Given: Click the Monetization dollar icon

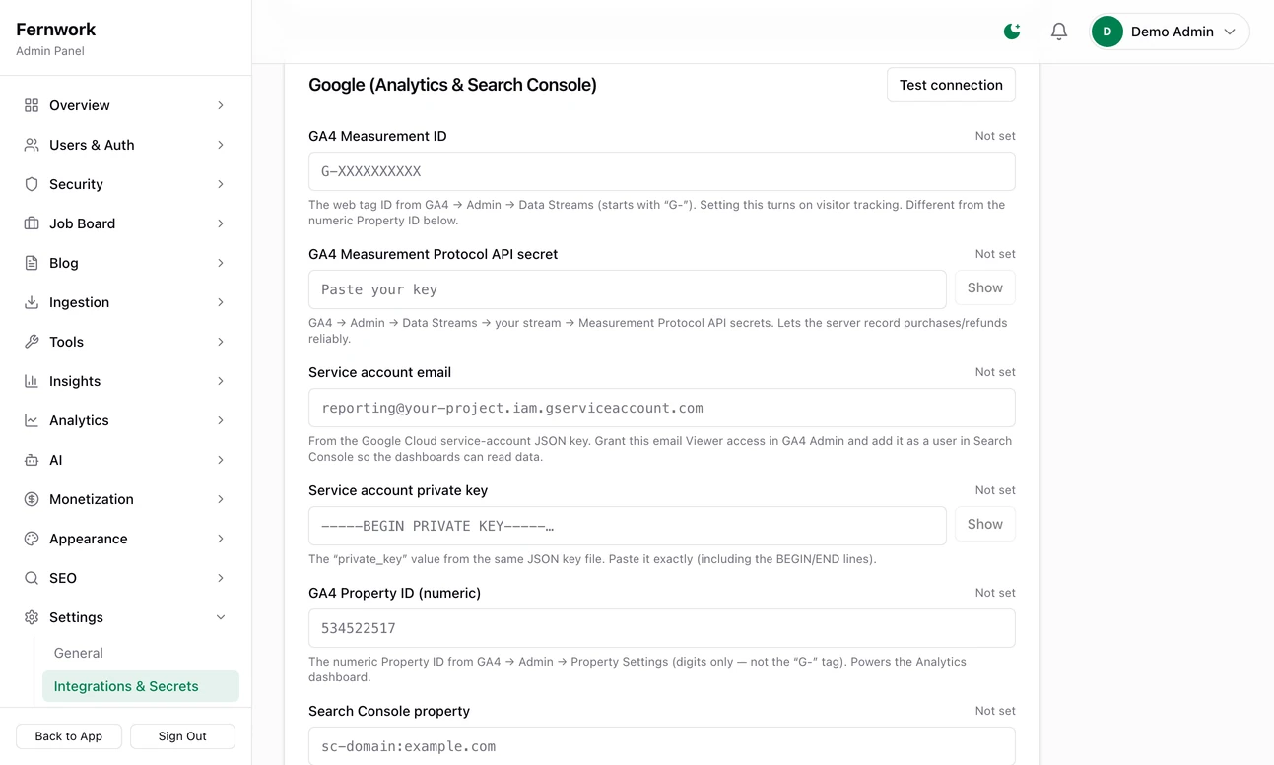Looking at the screenshot, I should click(x=32, y=499).
